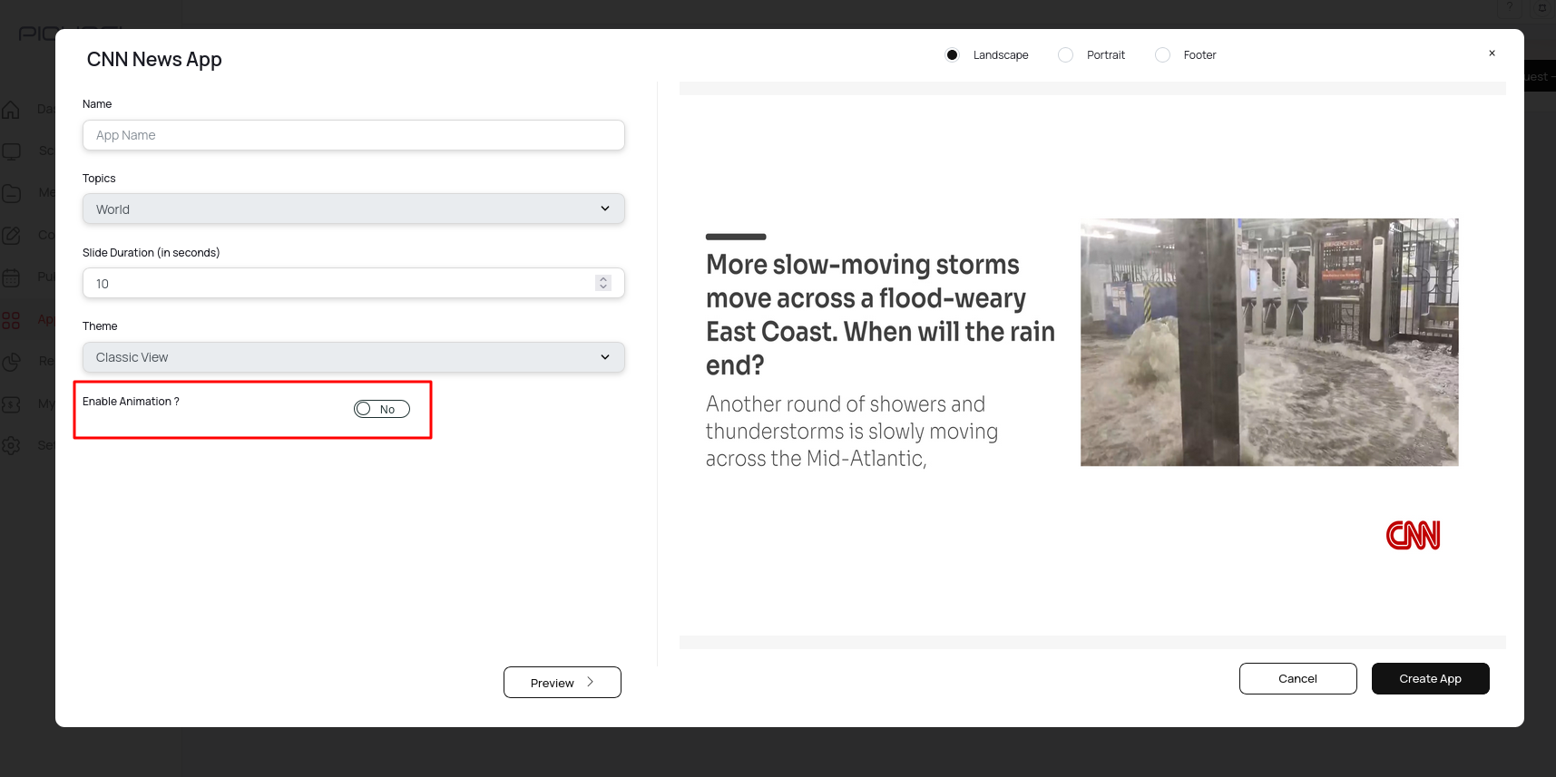Click the flooded subway preview image
The width and height of the screenshot is (1556, 777).
1268,343
